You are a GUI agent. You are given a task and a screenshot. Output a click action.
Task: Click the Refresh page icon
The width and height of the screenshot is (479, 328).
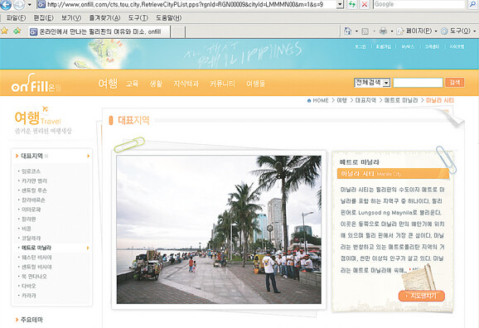point(352,5)
